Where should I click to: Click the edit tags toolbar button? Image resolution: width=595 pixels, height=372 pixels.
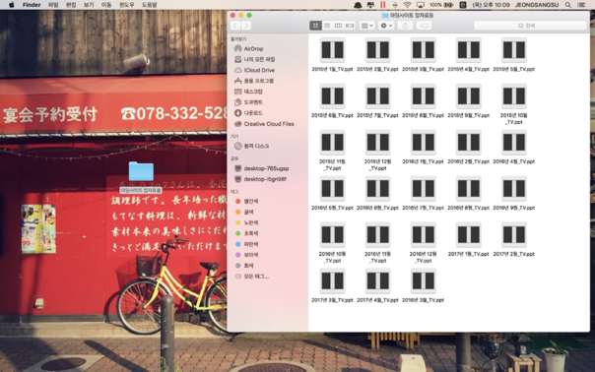[x=424, y=26]
